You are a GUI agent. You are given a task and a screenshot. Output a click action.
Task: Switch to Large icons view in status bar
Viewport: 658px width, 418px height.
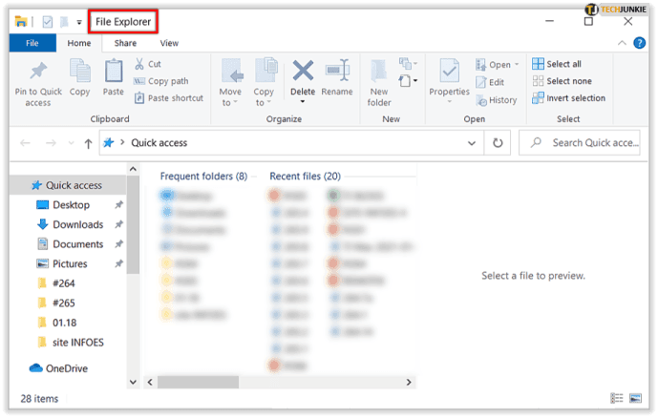[635, 398]
